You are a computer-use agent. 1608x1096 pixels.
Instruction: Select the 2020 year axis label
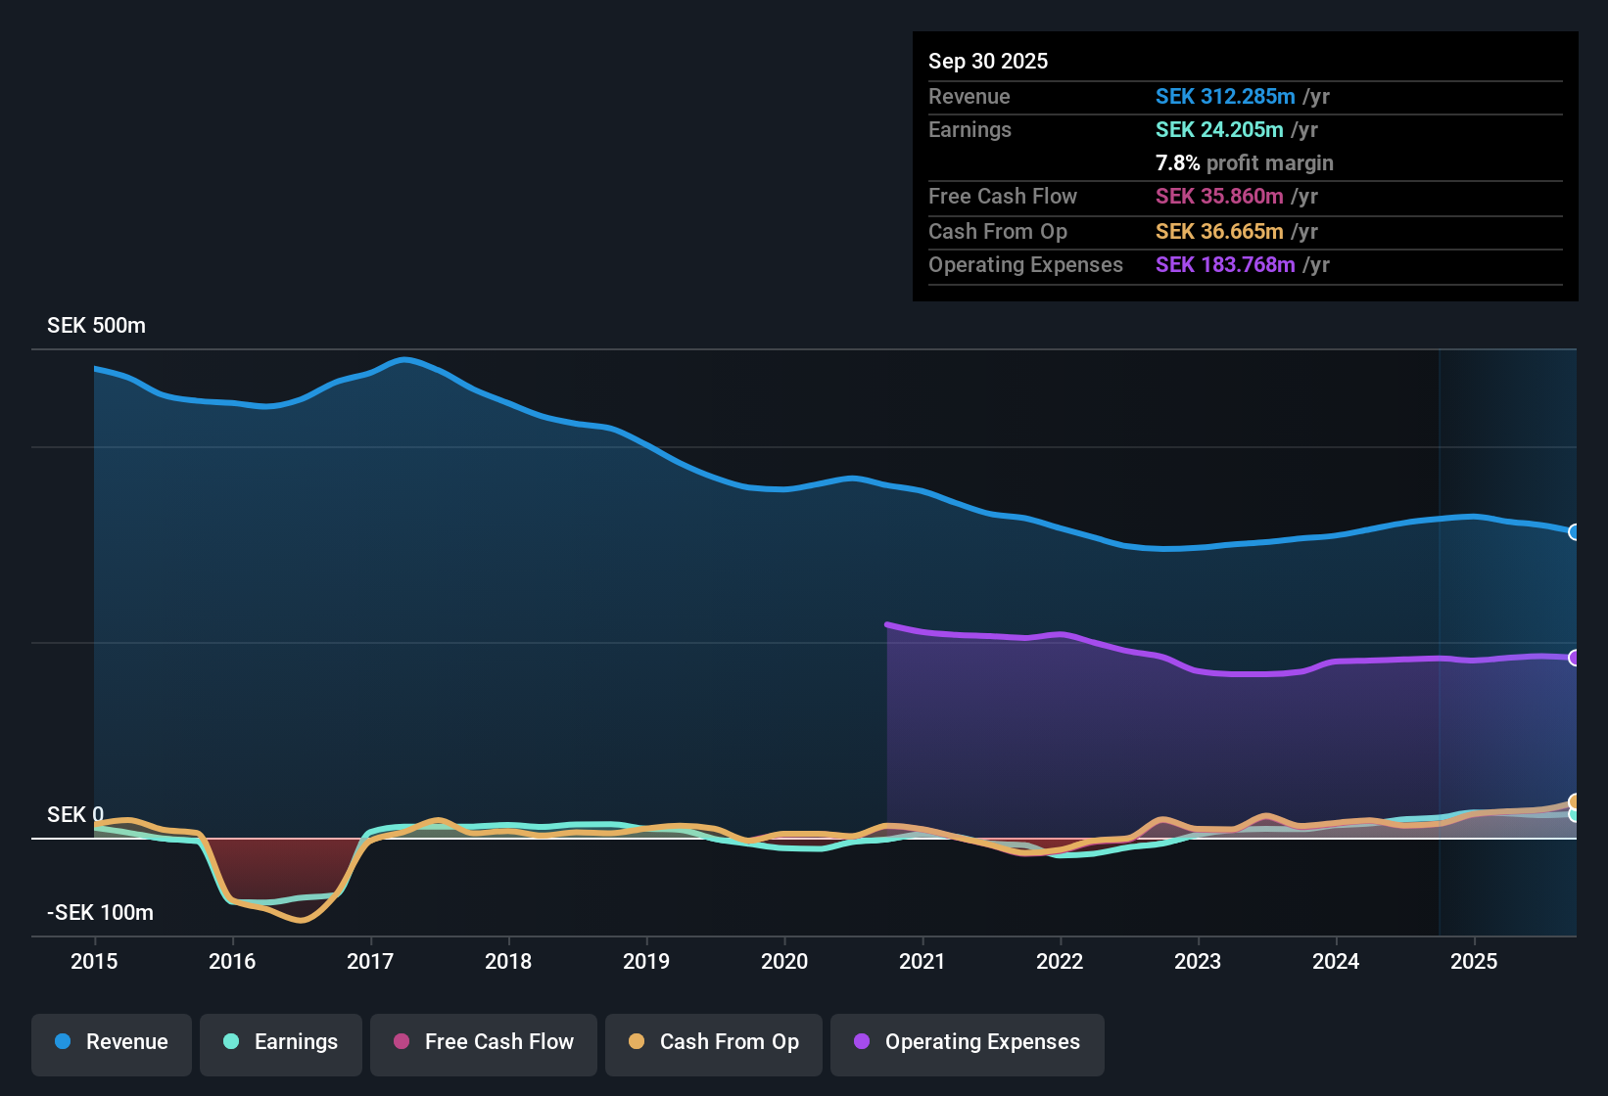(x=784, y=962)
